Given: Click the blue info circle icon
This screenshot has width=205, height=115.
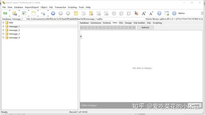Looking at the screenshot, I should (174, 13).
